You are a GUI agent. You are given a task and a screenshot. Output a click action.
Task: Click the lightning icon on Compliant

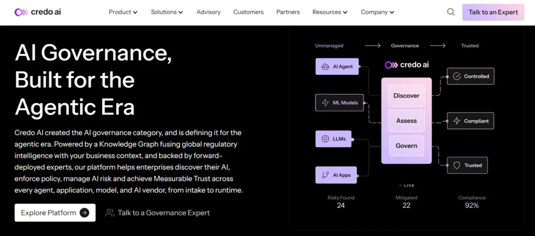click(457, 121)
